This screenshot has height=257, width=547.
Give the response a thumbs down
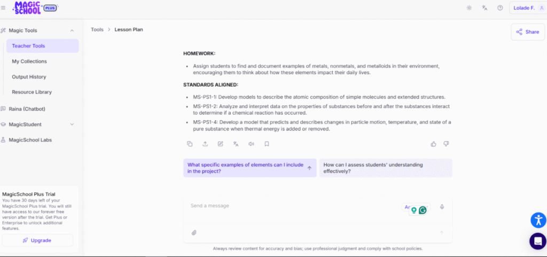[447, 144]
